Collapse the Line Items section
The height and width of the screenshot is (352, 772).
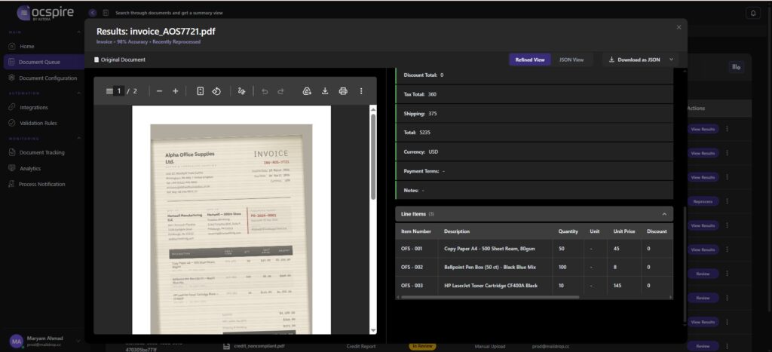664,214
